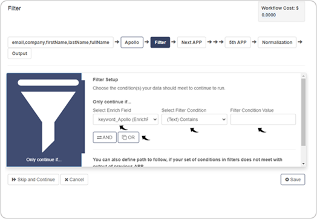317x219 pixels.
Task: Open the Select Filter Condition dropdown
Action: tap(194, 119)
